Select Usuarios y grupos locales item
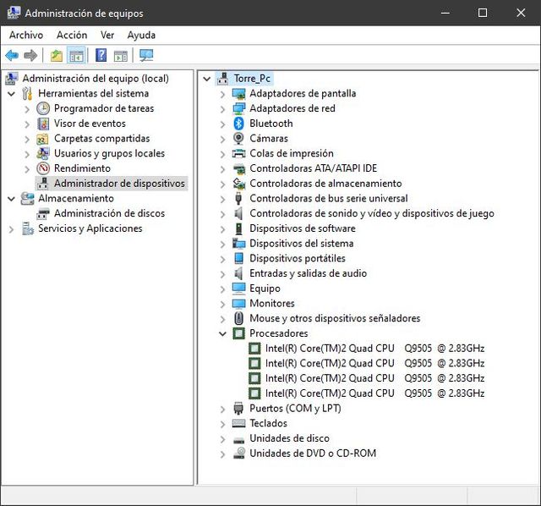Screen dimensions: 541x506 point(109,153)
